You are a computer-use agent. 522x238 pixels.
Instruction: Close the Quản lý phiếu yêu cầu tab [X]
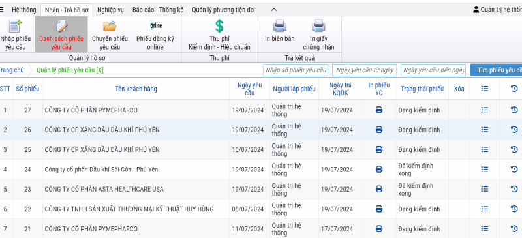[x=100, y=70]
